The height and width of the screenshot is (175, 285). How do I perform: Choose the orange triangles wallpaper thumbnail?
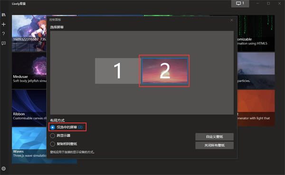tap(256, 108)
